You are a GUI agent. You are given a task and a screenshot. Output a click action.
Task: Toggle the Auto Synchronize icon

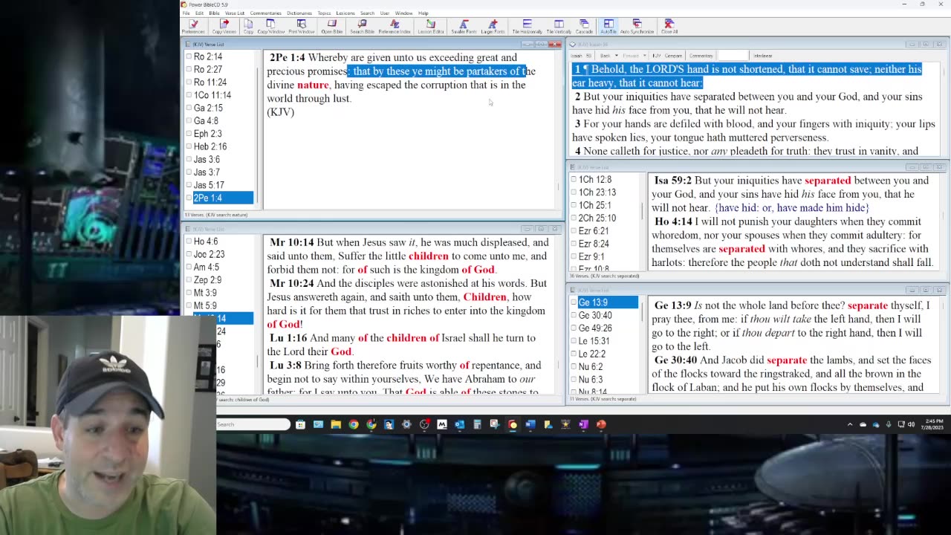tap(637, 27)
